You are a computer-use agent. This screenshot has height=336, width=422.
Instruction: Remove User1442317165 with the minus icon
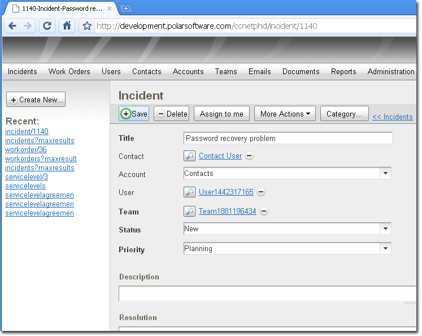click(x=261, y=192)
